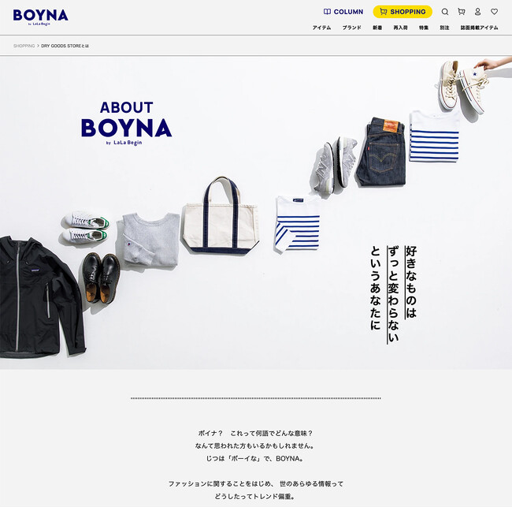Click the ABOUT BOYNA hero title
Screen dimensions: 512x507
coord(126,123)
